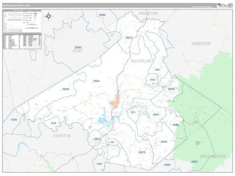
Task: Click the NICHOLAS county label
Action: click(141, 61)
